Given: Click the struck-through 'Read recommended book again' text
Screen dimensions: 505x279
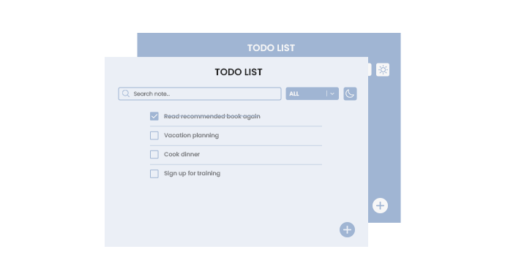Looking at the screenshot, I should point(212,116).
